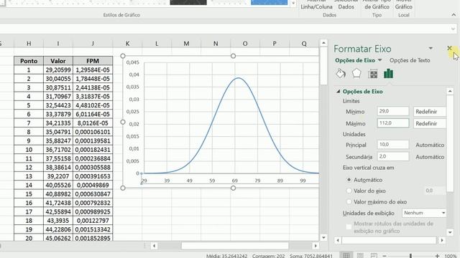Click the format pane scroll-up arrow
Viewport: 460px width, 258px height.
[450, 91]
